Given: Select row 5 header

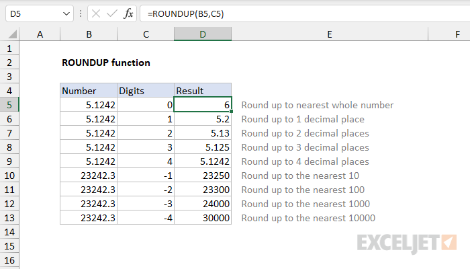Looking at the screenshot, I should click(x=9, y=105).
